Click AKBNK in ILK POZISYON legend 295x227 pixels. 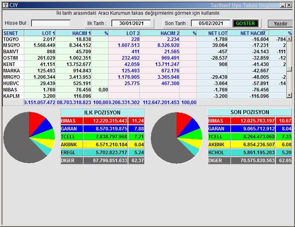point(72,145)
